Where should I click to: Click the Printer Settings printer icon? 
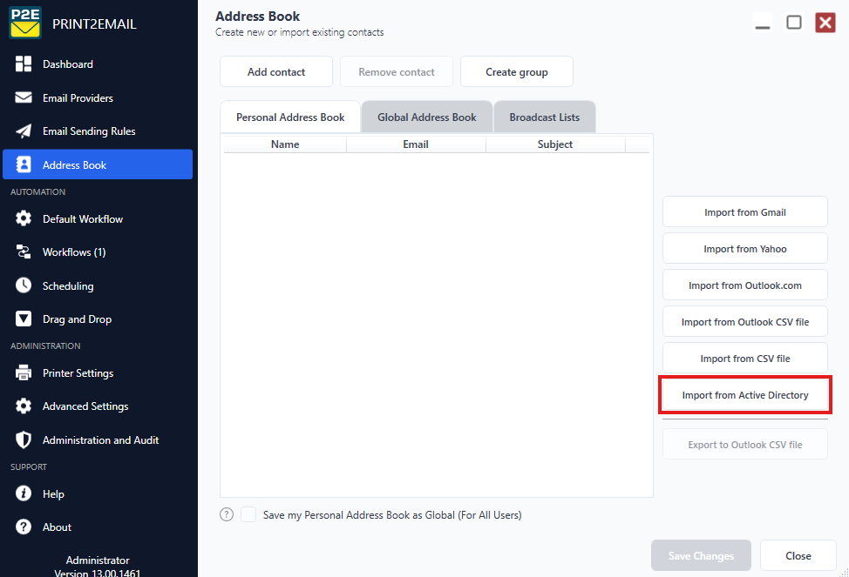coord(24,372)
